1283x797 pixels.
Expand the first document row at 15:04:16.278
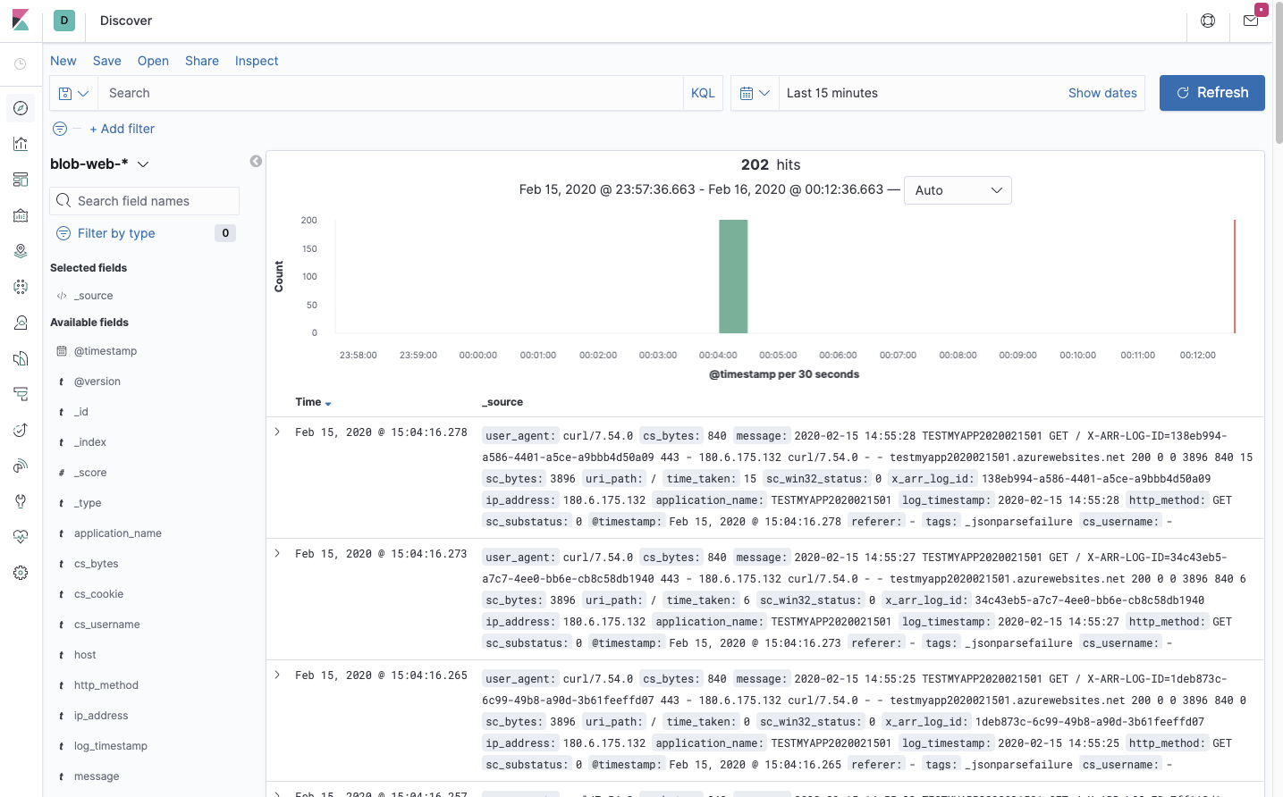[x=277, y=432]
